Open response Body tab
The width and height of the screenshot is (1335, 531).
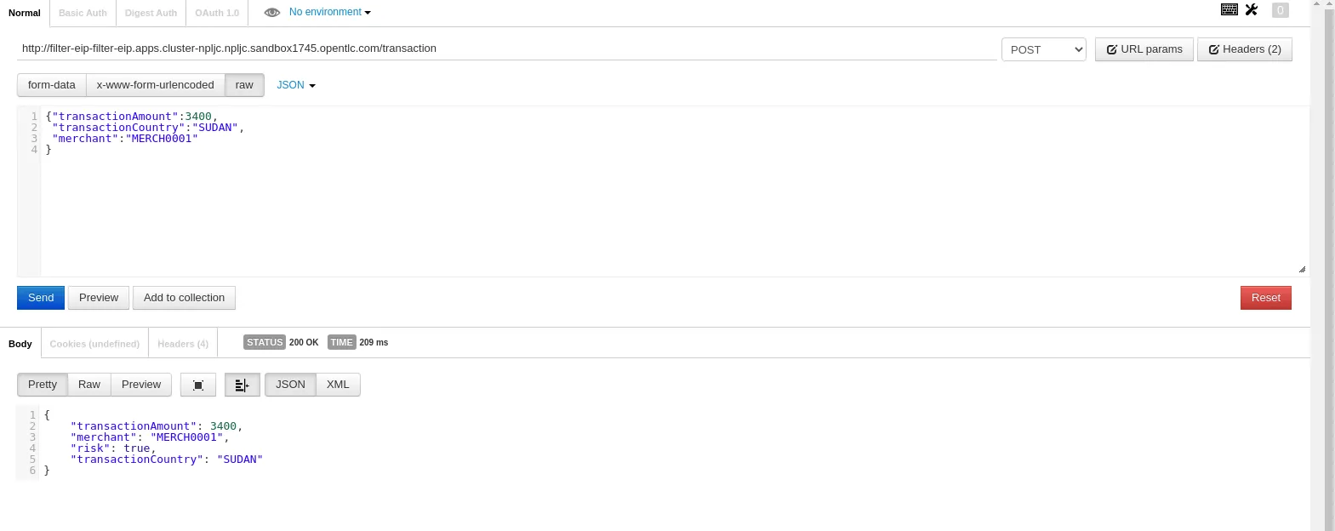[x=20, y=344]
